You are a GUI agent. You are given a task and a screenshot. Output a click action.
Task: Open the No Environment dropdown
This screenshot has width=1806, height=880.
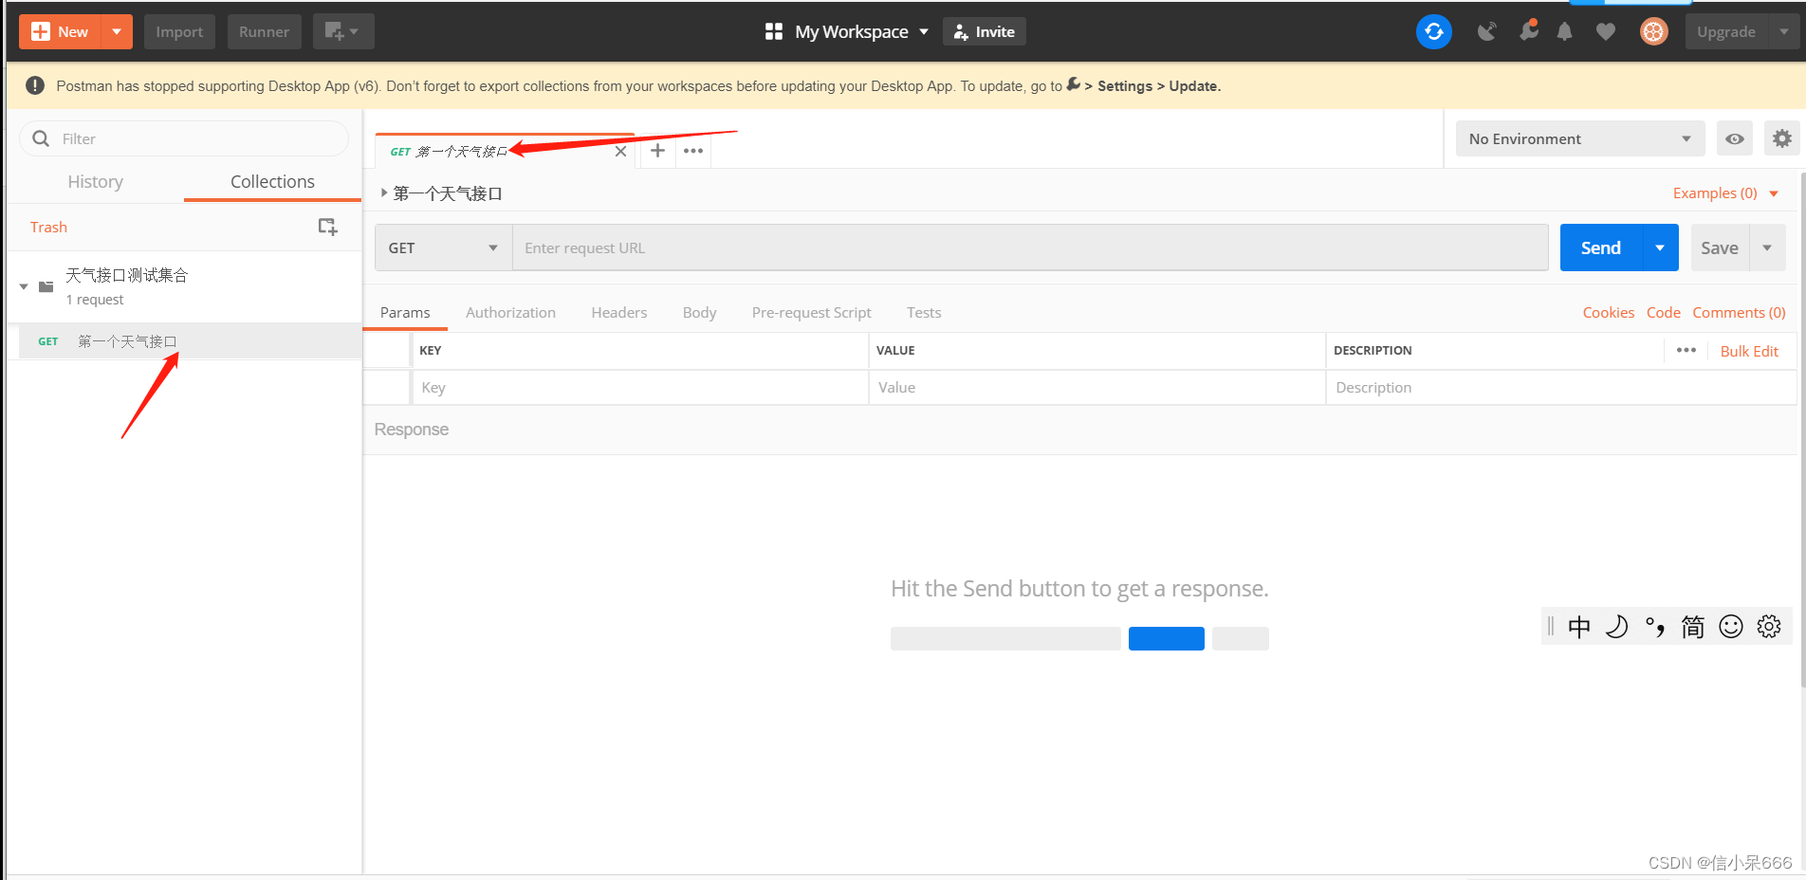tap(1580, 138)
